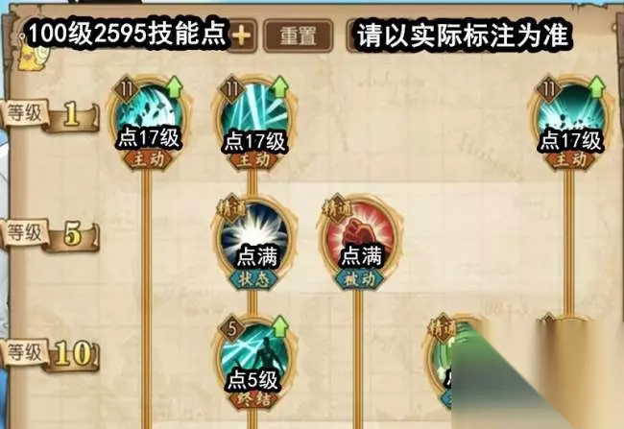The image size is (624, 429).
Task: Click the plus icon to add skill points
Action: coord(242,36)
